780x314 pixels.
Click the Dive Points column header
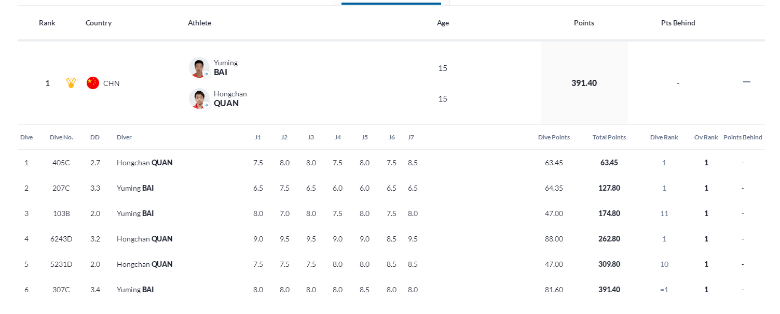(x=554, y=137)
